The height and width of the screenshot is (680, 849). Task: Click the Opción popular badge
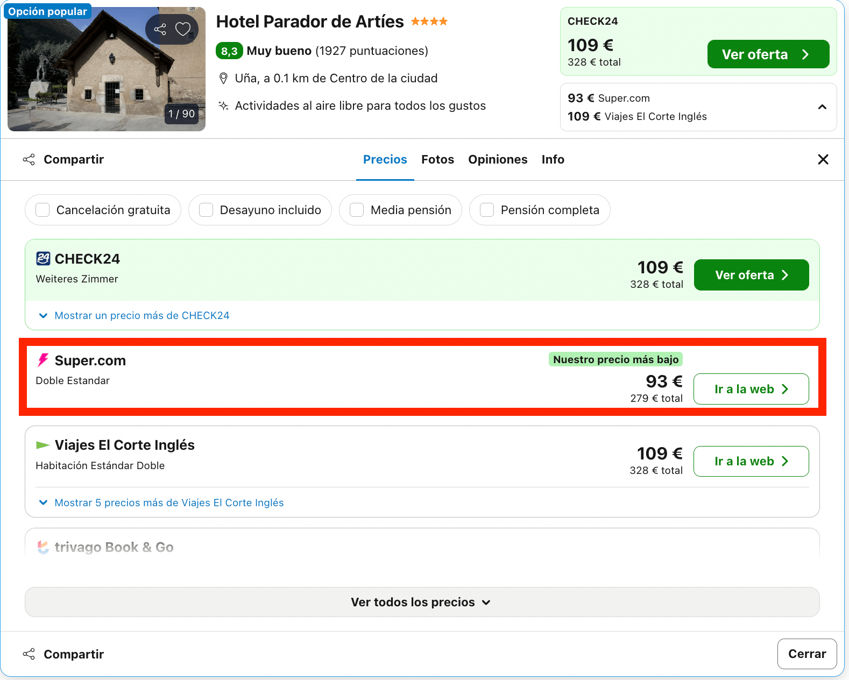coord(47,11)
